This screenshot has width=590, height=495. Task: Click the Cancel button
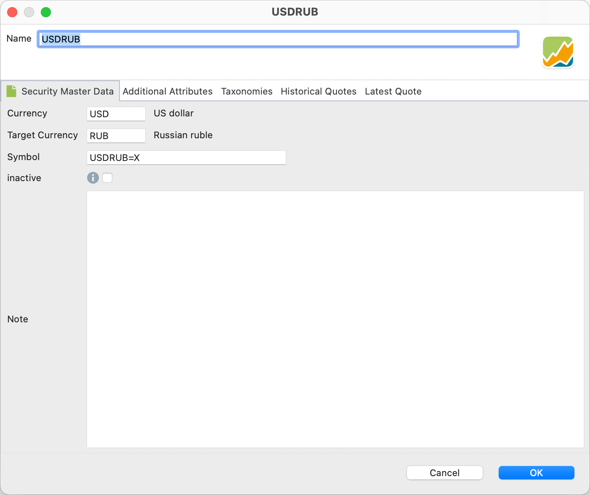[445, 473]
